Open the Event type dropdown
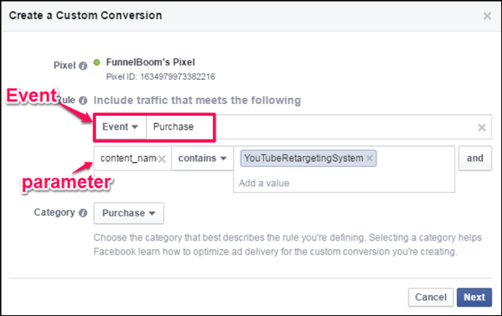Viewport: 502px width, 316px height. tap(120, 126)
